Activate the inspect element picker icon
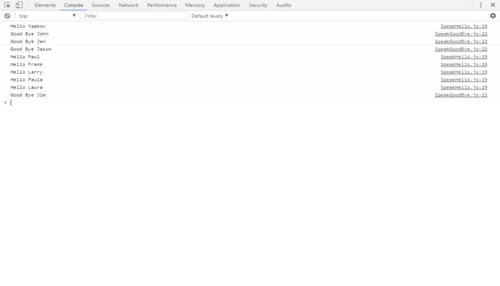The height and width of the screenshot is (286, 500). coord(7,5)
